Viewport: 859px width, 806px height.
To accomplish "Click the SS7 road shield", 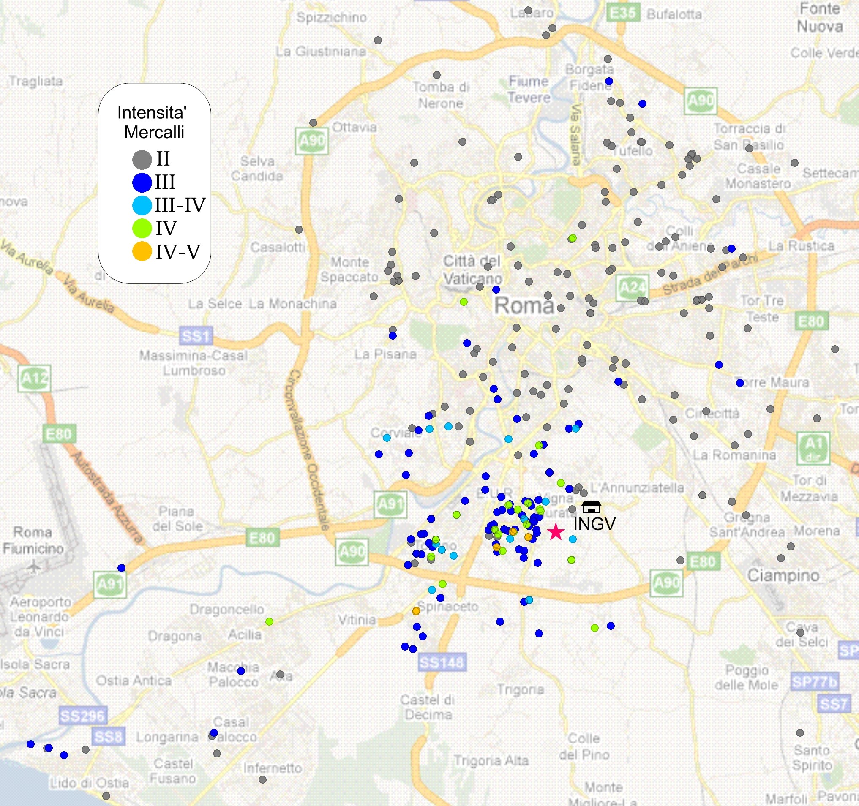I will [x=834, y=705].
